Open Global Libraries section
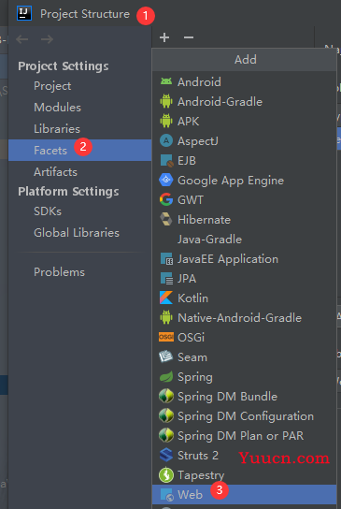This screenshot has height=509, width=341. [x=77, y=232]
